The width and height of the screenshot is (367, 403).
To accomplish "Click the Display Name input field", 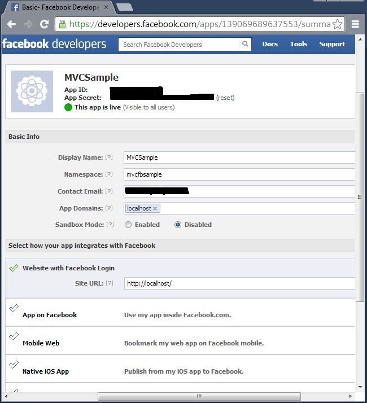I will point(239,157).
